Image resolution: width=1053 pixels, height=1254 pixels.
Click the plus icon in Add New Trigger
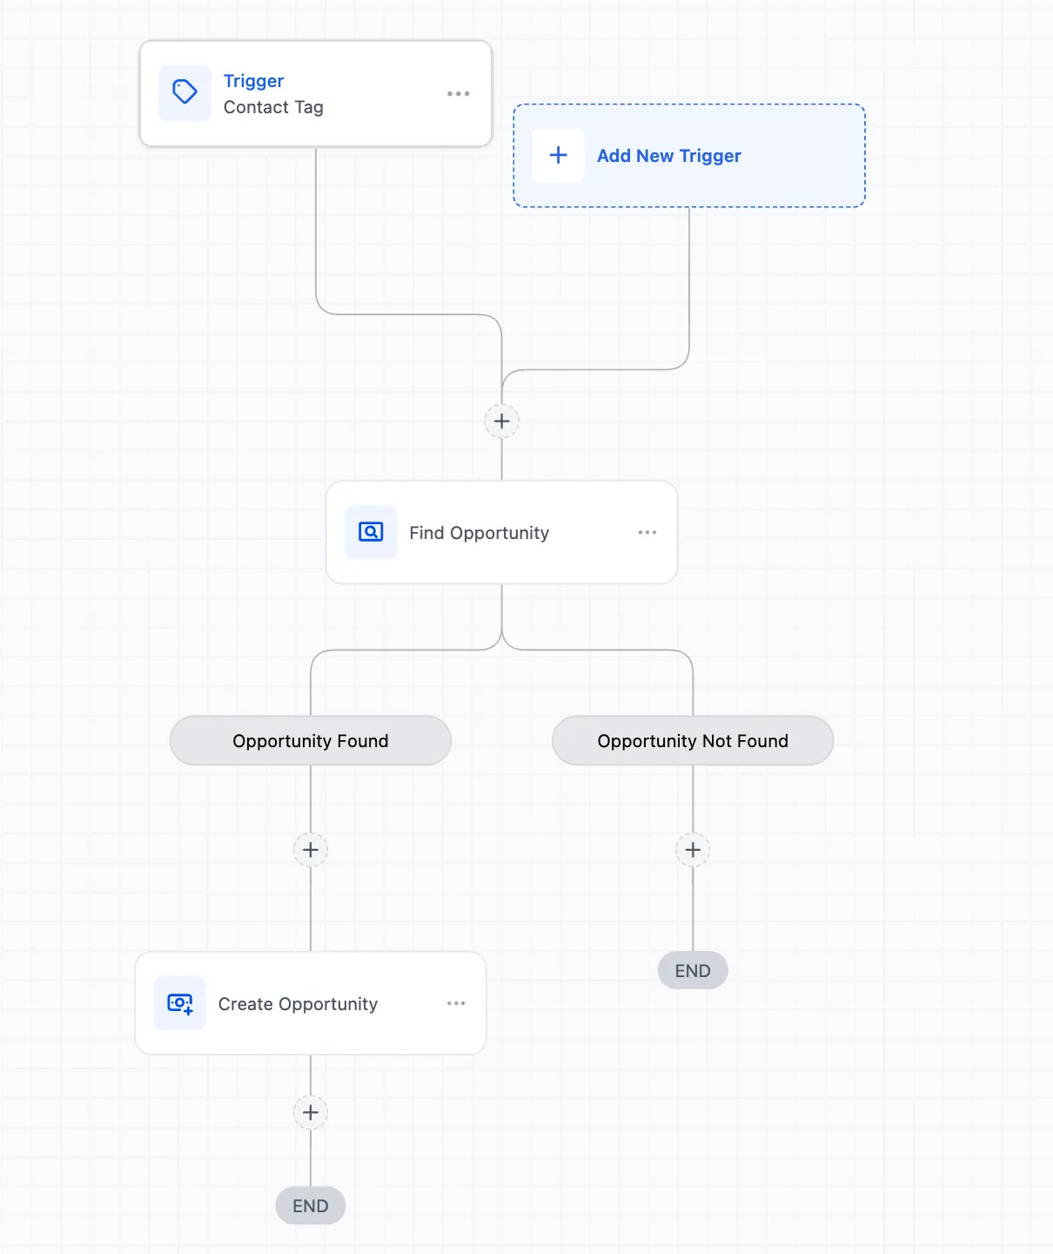tap(559, 156)
